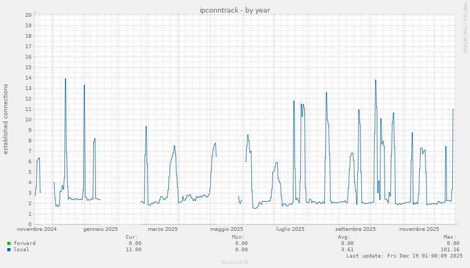Screen dimensions: 470x268
Task: Click the green forward legend swatch
Action: [9, 243]
